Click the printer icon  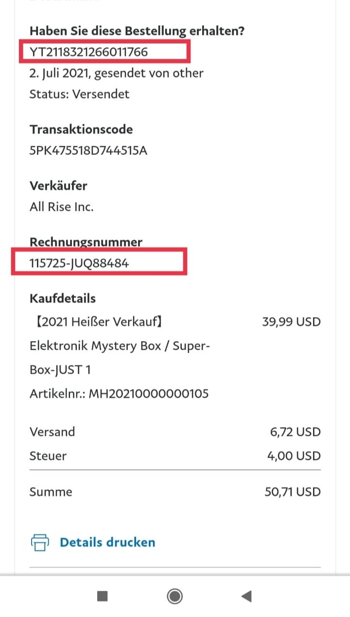coord(40,542)
